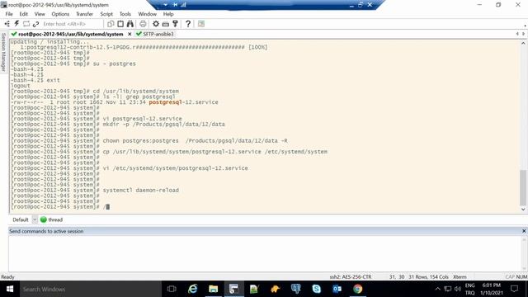
Task: Show hidden tray icons chevron
Action: 437,289
